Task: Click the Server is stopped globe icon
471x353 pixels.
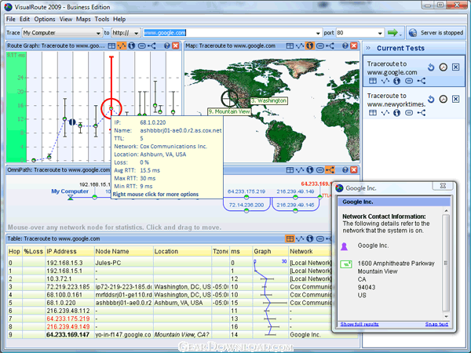Action: (413, 33)
